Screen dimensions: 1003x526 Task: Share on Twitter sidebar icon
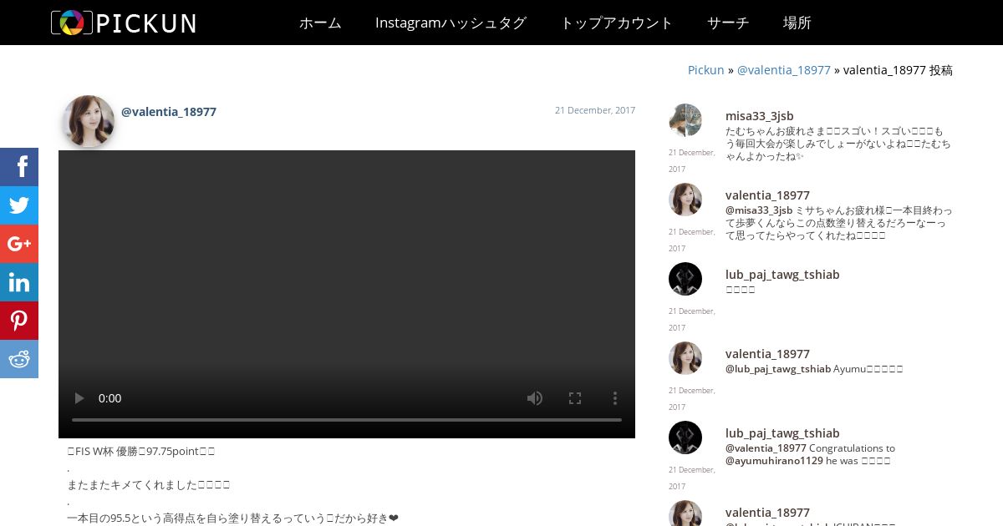(19, 205)
